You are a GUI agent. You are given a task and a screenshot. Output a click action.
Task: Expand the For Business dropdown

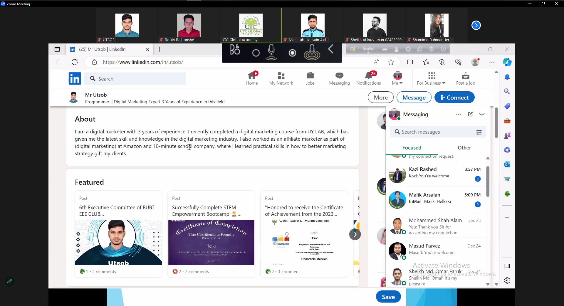click(x=431, y=78)
